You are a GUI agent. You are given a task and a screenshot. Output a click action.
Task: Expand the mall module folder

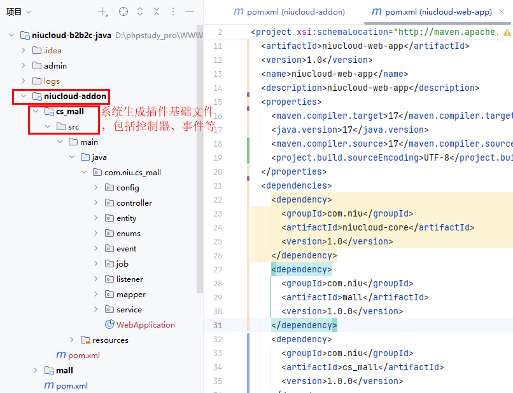pyautogui.click(x=36, y=370)
